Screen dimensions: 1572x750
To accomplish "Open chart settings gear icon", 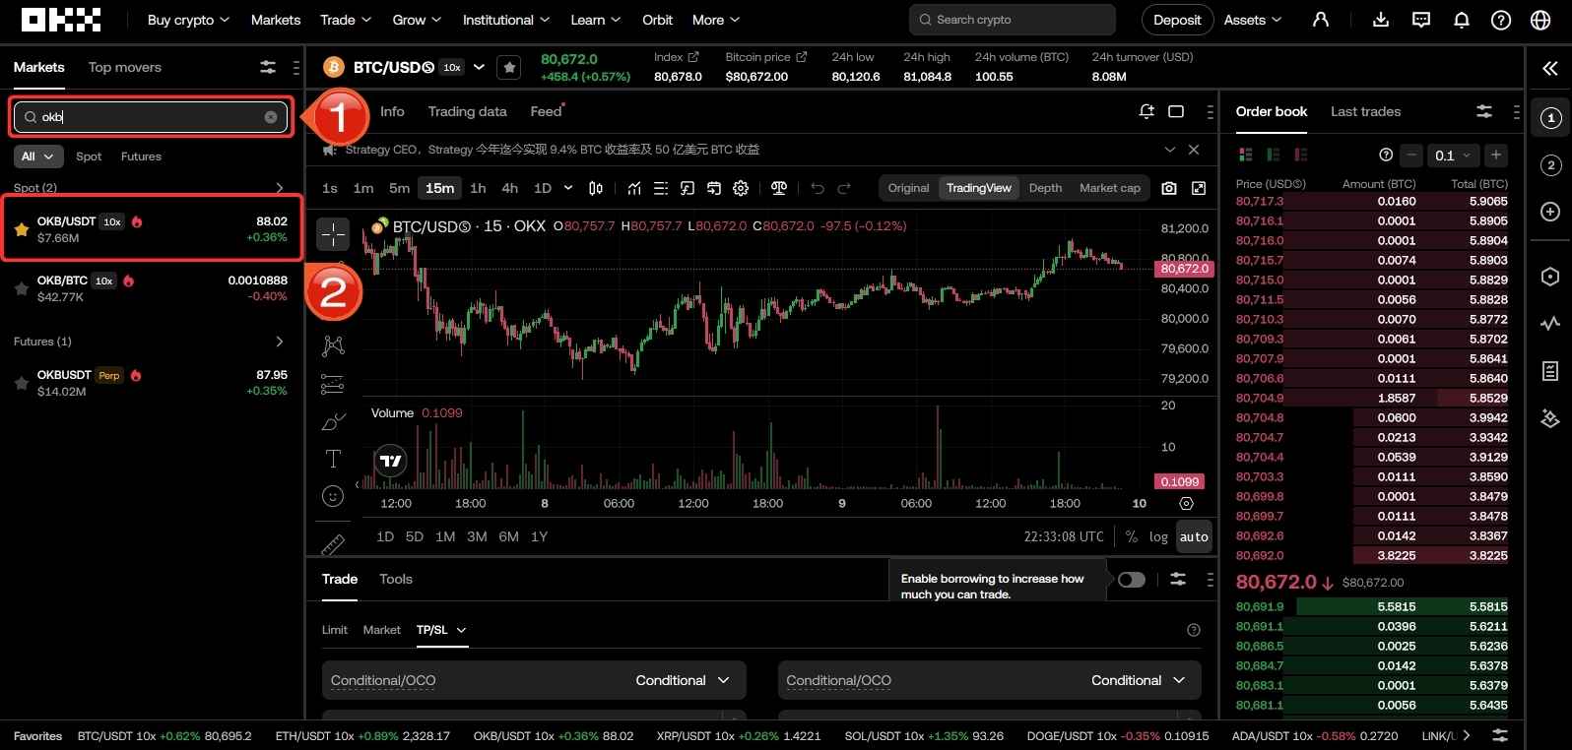I will coord(741,188).
